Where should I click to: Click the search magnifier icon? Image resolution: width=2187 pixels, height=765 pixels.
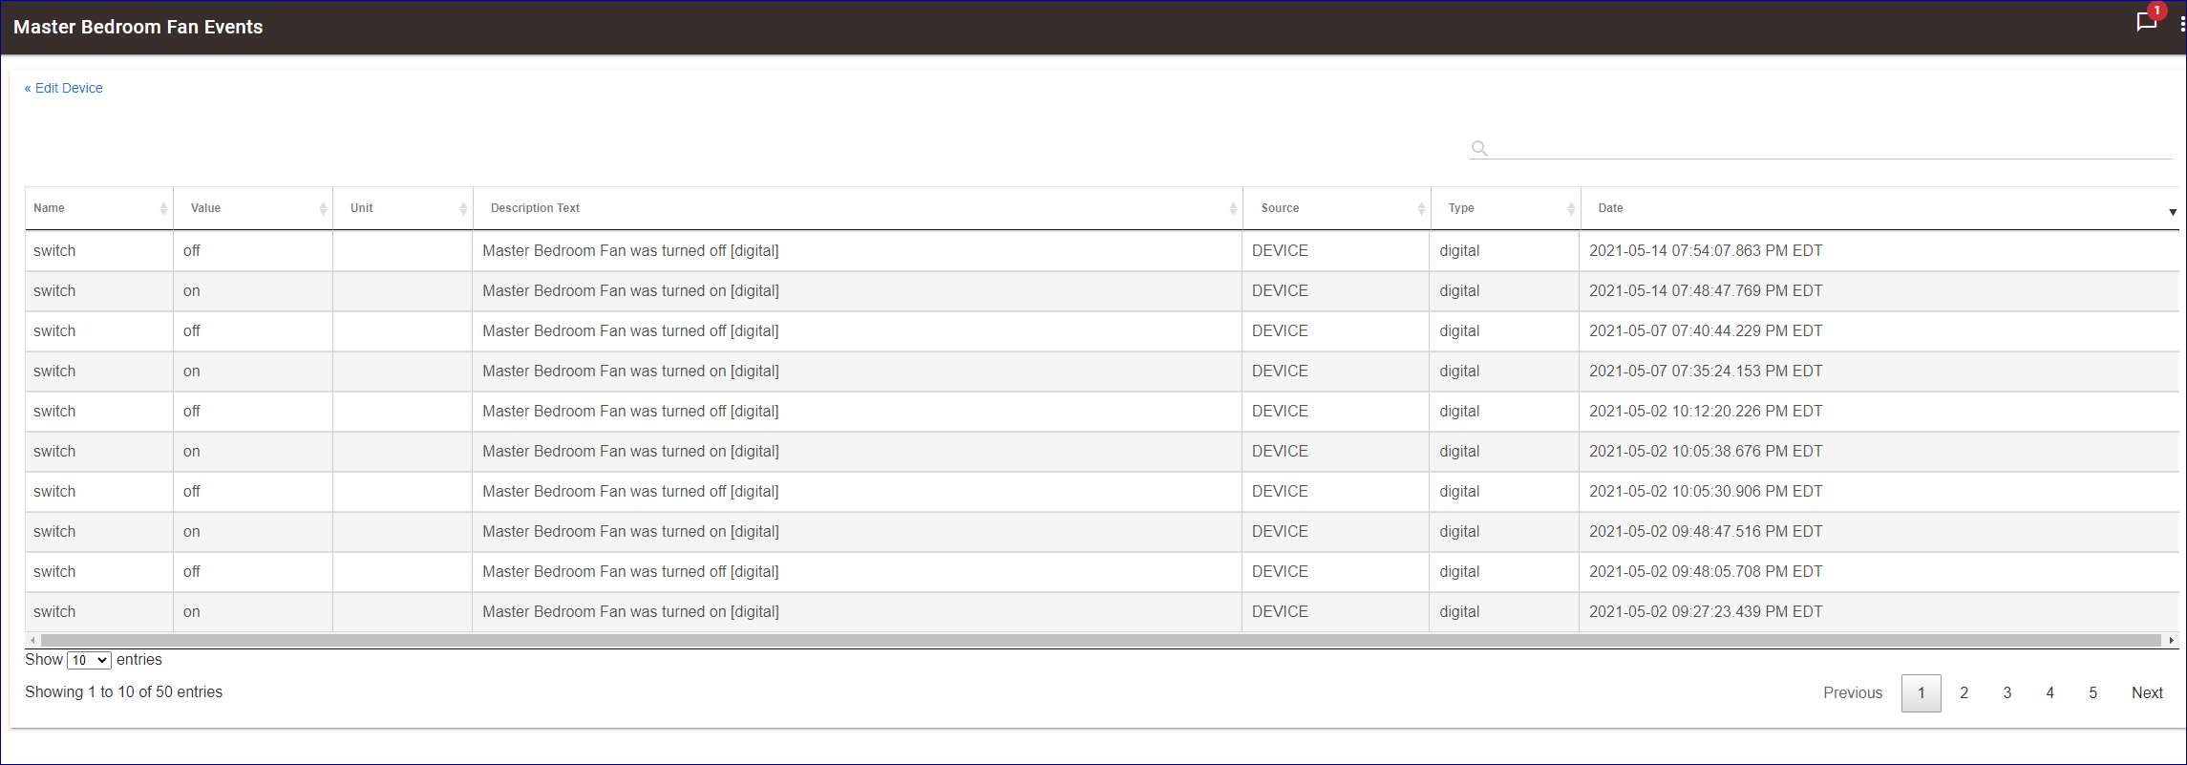point(1479,148)
